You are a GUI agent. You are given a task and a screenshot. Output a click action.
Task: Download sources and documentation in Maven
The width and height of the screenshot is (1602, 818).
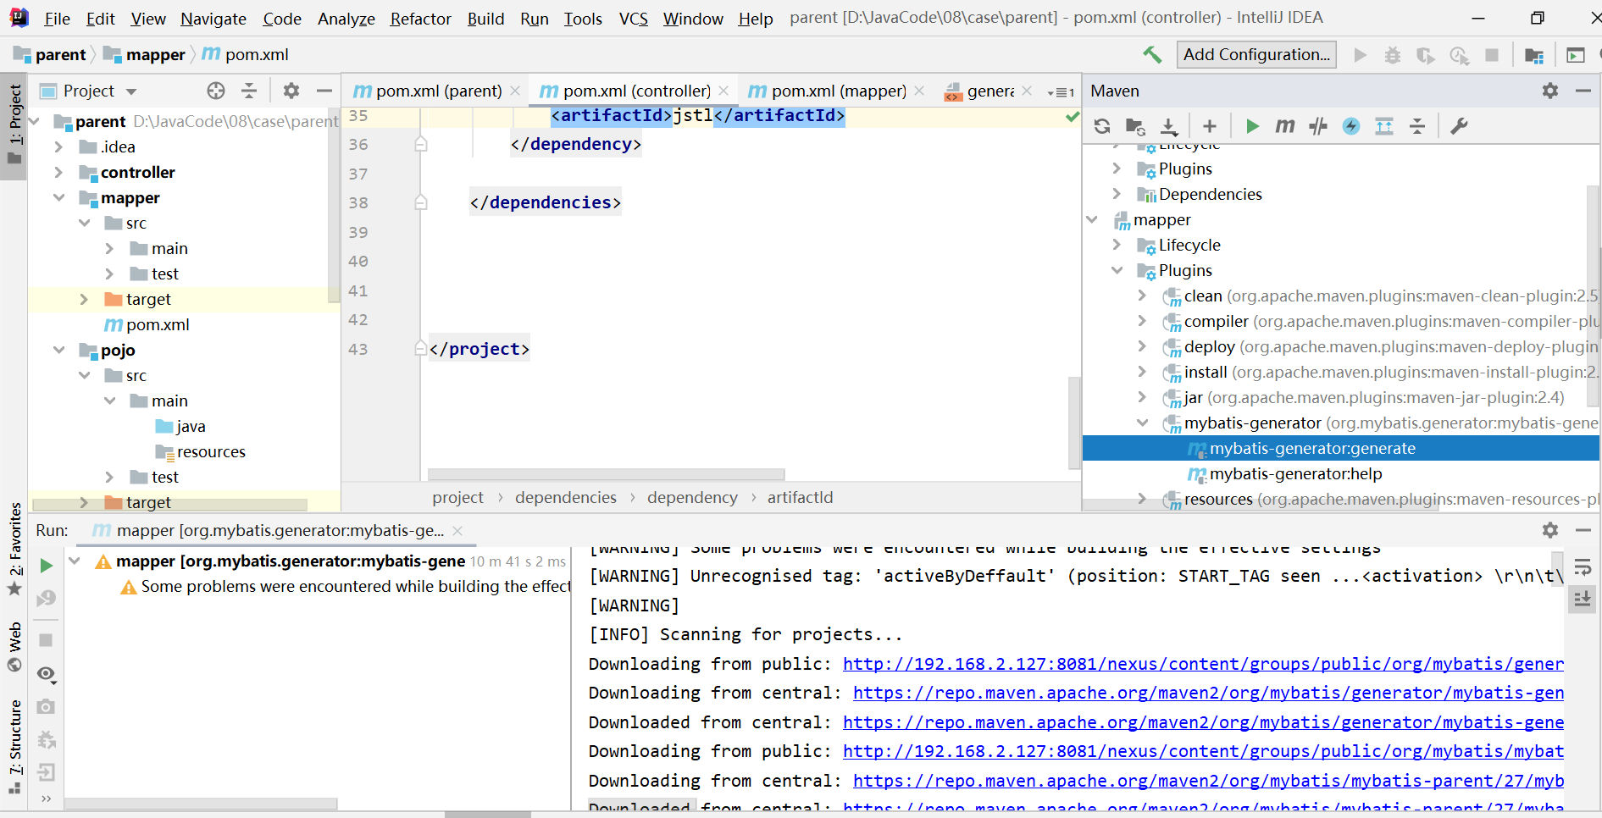click(1169, 126)
